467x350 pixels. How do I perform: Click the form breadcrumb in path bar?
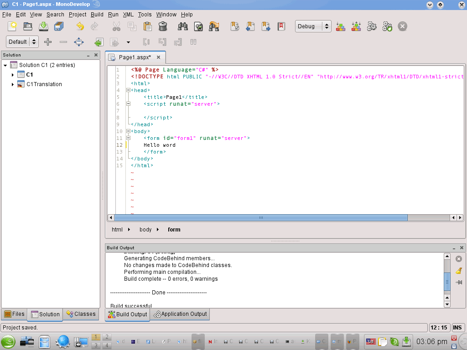[174, 230]
